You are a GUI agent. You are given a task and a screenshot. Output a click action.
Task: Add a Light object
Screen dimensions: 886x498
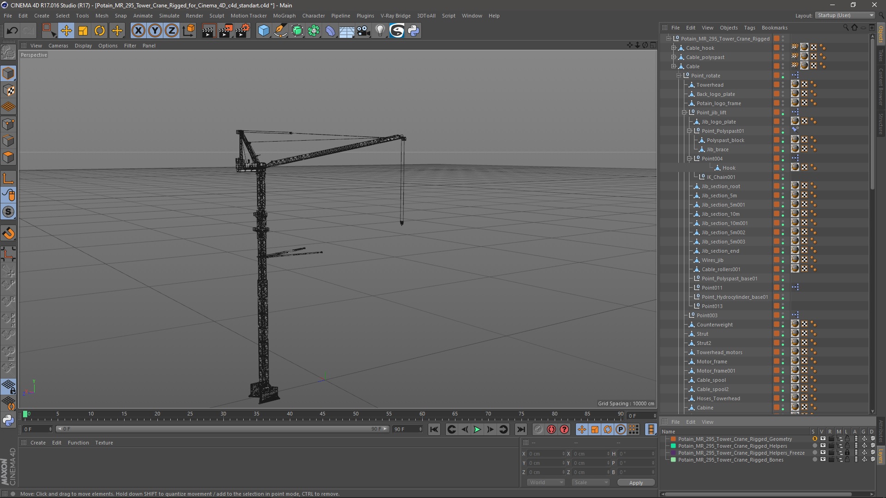pyautogui.click(x=380, y=31)
